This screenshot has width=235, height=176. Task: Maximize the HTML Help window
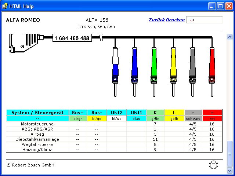click(221, 6)
